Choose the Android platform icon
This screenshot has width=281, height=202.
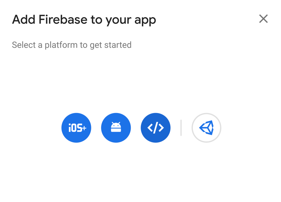116,128
